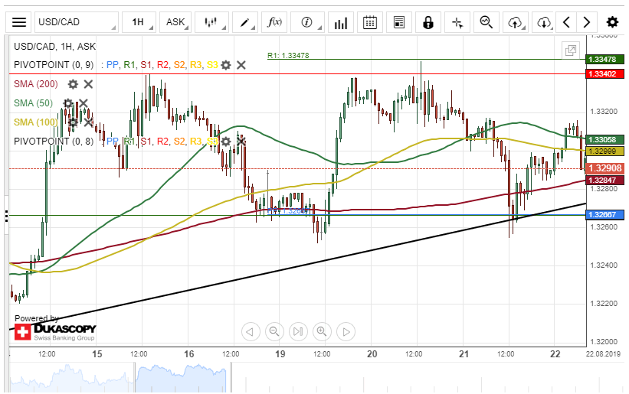Click the Dukascopy logo link

click(54, 331)
